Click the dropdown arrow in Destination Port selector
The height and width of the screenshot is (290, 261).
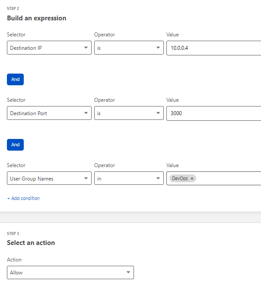click(x=86, y=113)
